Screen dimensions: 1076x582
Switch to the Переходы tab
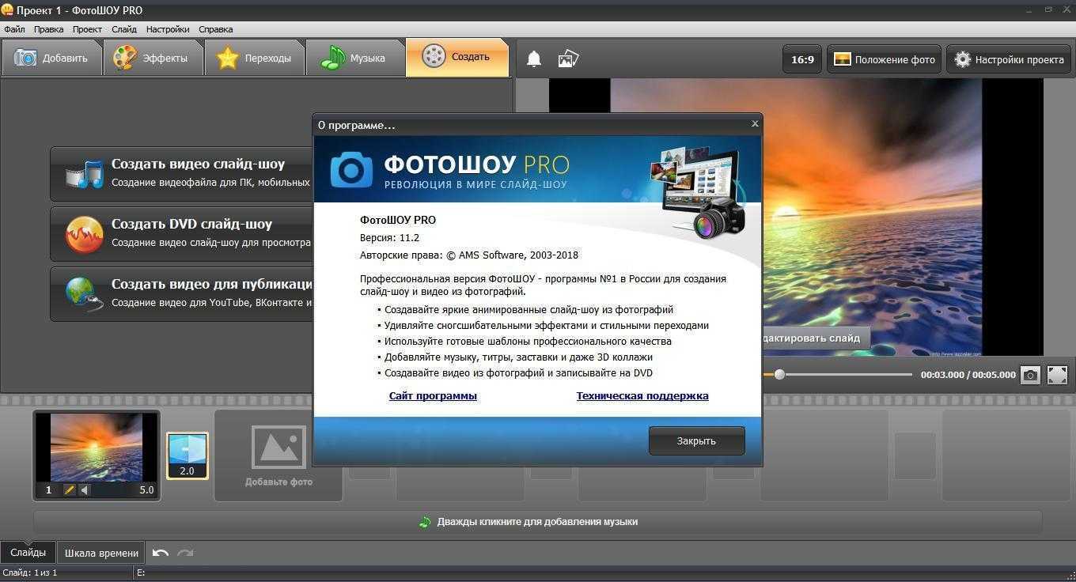[x=255, y=58]
